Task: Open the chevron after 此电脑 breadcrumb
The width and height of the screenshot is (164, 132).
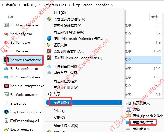Action: coord(20,5)
